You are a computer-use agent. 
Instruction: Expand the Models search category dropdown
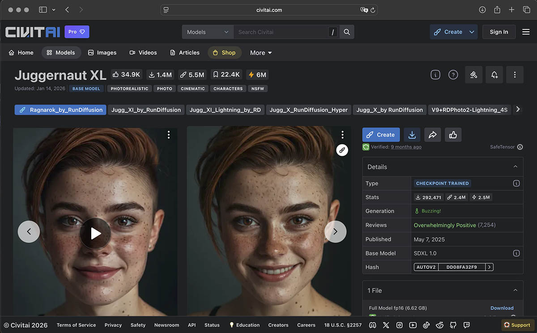pos(208,32)
